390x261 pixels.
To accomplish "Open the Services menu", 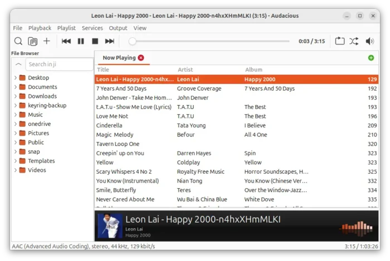I will tap(92, 28).
